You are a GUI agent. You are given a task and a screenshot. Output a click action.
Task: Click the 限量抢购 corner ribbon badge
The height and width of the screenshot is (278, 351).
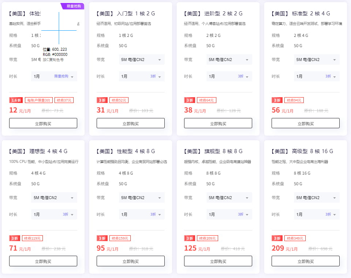tap(74, 6)
